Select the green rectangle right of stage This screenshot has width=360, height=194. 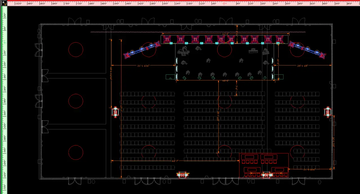[x=279, y=77]
